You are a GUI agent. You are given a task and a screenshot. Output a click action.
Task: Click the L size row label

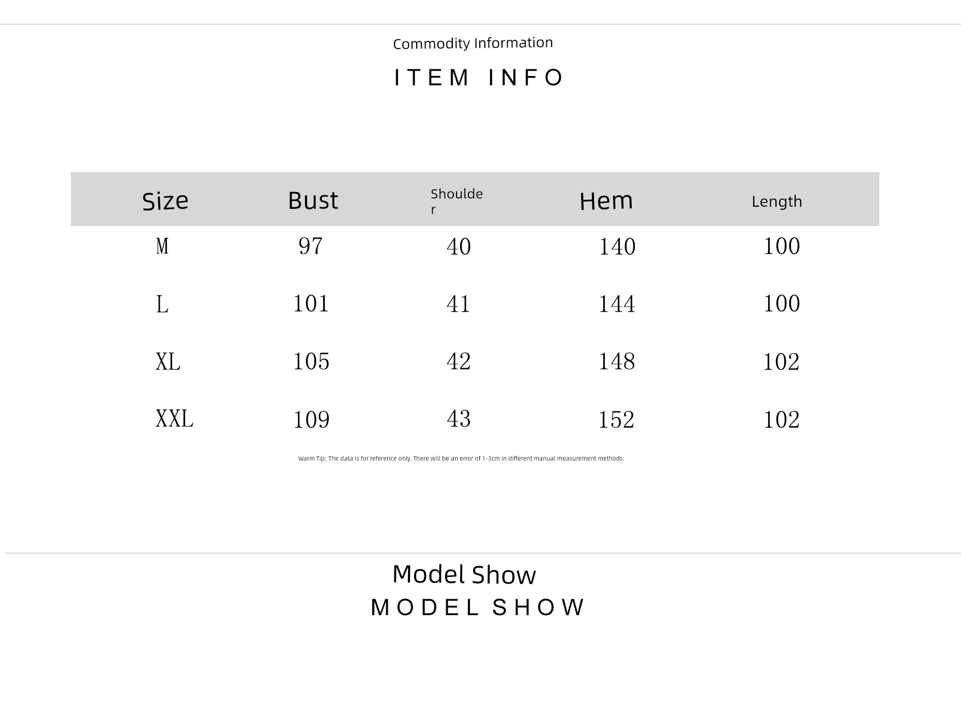click(162, 304)
